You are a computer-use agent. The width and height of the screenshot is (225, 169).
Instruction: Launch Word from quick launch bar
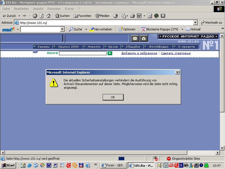pyautogui.click(x=49, y=165)
